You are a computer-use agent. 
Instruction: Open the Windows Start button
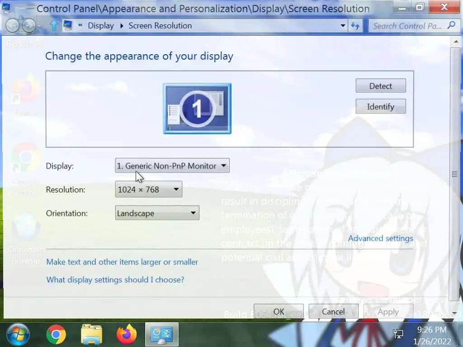(18, 334)
